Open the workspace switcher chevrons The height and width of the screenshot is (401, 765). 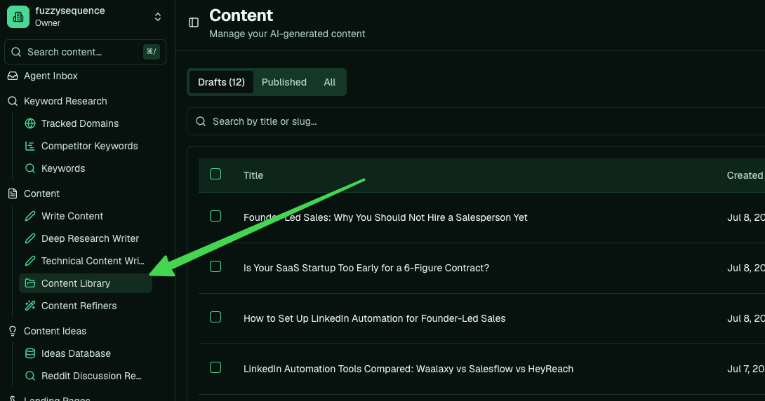[158, 17]
